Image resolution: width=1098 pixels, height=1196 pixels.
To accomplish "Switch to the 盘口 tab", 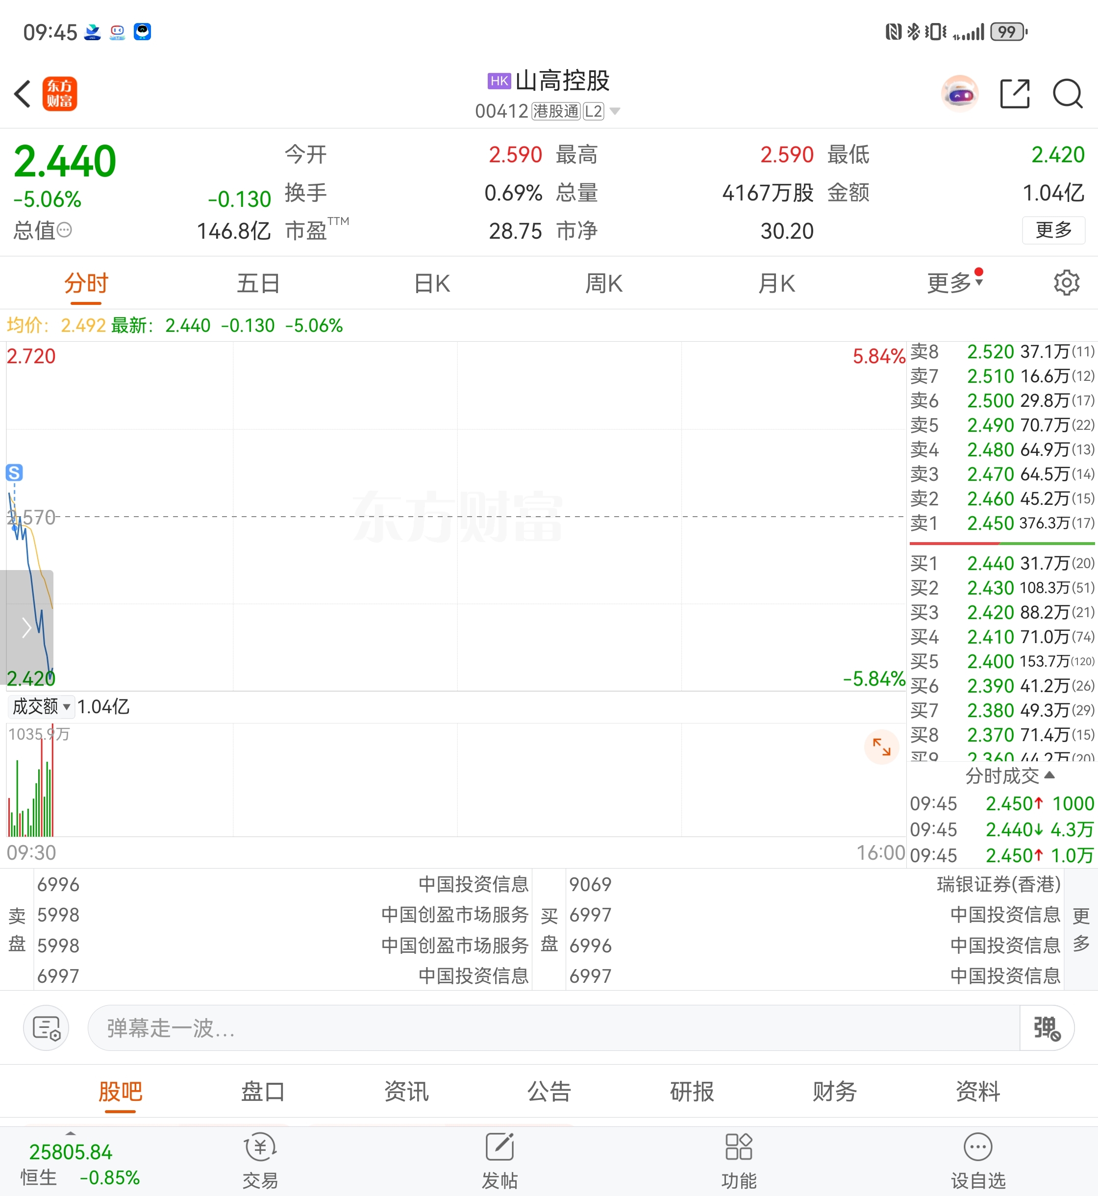I will [263, 1092].
